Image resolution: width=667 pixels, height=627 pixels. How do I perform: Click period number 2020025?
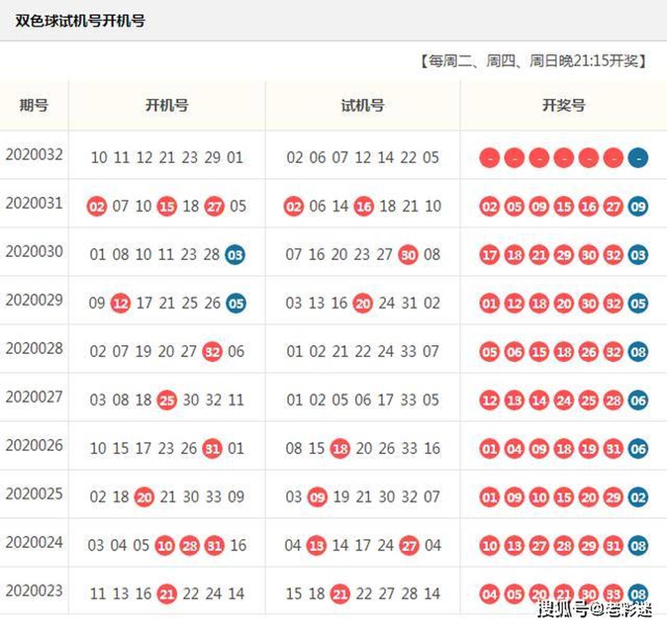pyautogui.click(x=34, y=494)
